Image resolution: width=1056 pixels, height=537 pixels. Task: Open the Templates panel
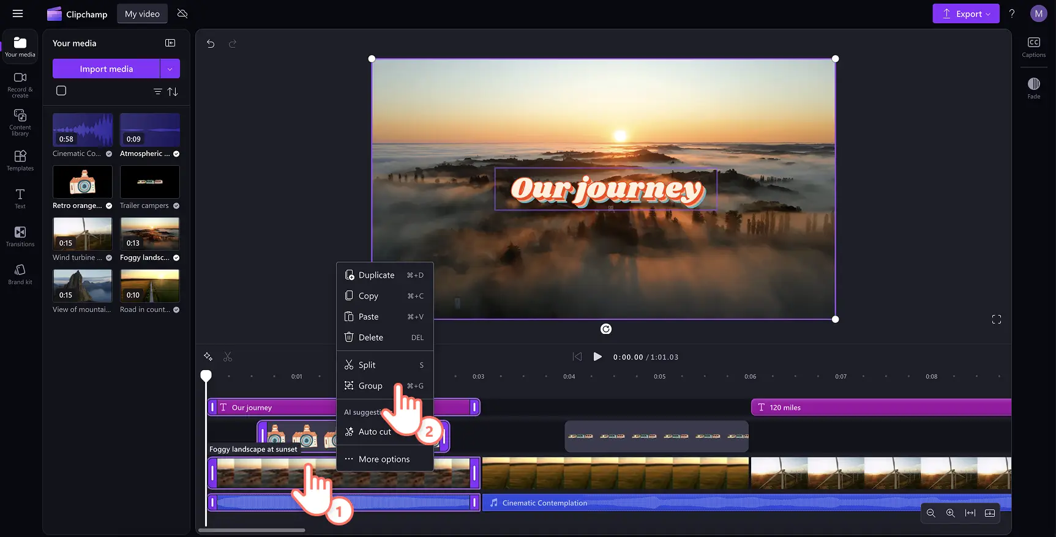(20, 161)
